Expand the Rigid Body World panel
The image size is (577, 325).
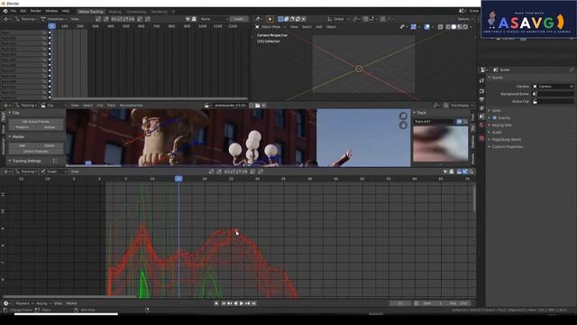coord(507,140)
